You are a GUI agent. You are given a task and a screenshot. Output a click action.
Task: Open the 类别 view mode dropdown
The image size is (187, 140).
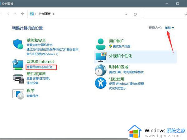pyautogui.click(x=169, y=28)
